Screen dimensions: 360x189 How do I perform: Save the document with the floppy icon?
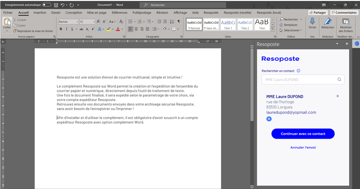(x=56, y=5)
